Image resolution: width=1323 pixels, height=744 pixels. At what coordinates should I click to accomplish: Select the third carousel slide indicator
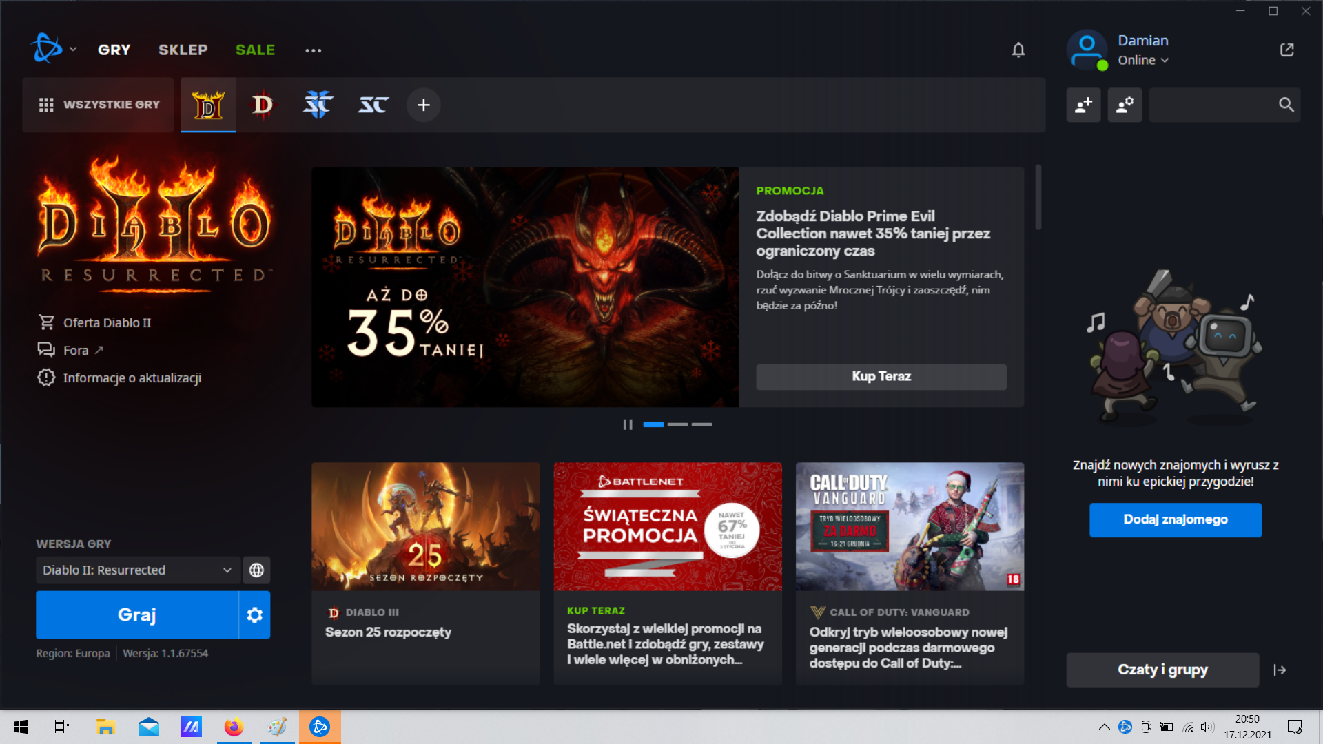[x=701, y=424]
